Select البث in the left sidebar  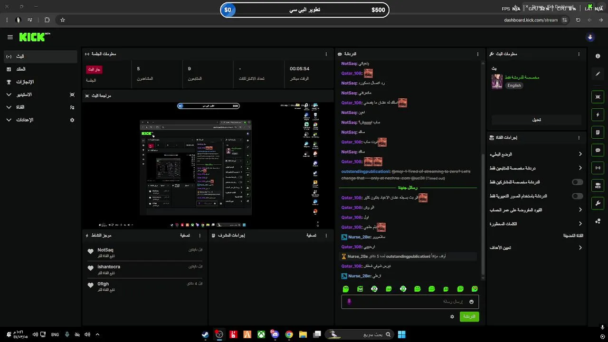pos(40,57)
